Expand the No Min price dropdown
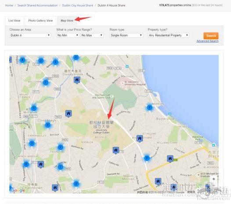Viewport: 231px width, 204px height. [68, 36]
